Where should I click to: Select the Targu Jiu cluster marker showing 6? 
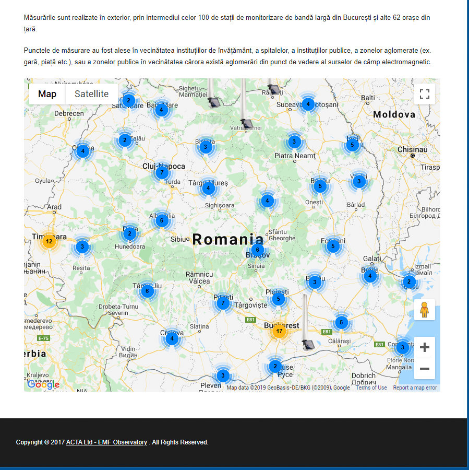148,291
